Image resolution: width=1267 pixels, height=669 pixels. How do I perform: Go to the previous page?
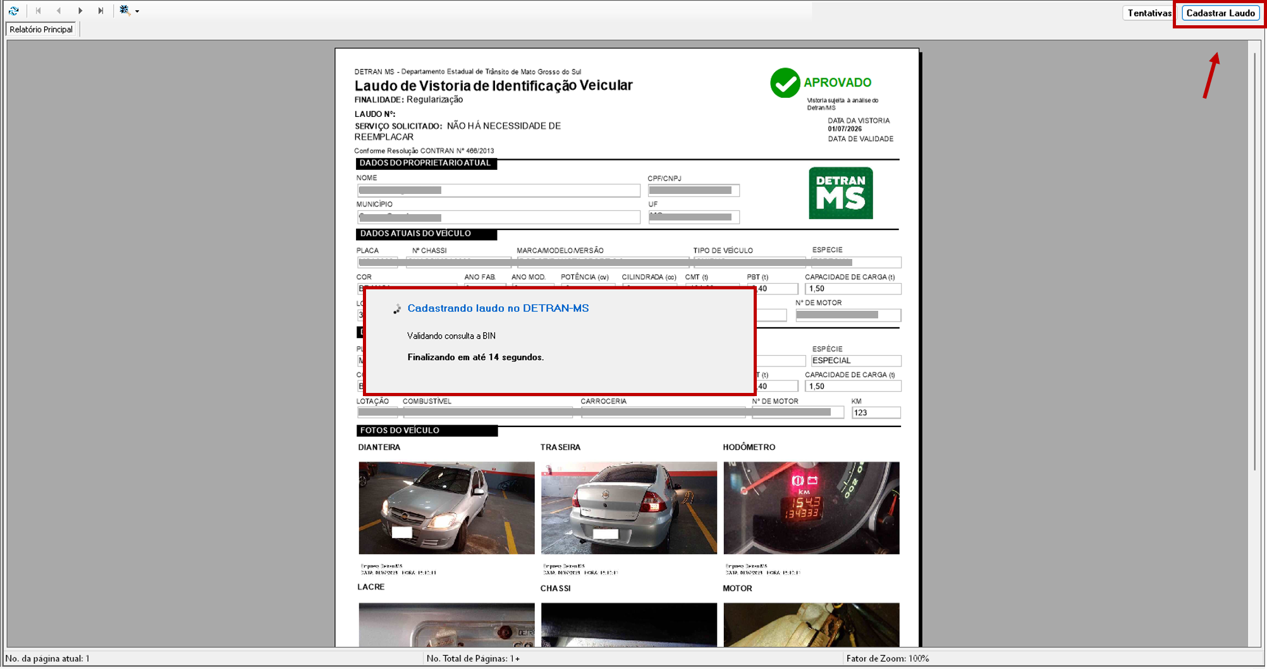tap(59, 11)
